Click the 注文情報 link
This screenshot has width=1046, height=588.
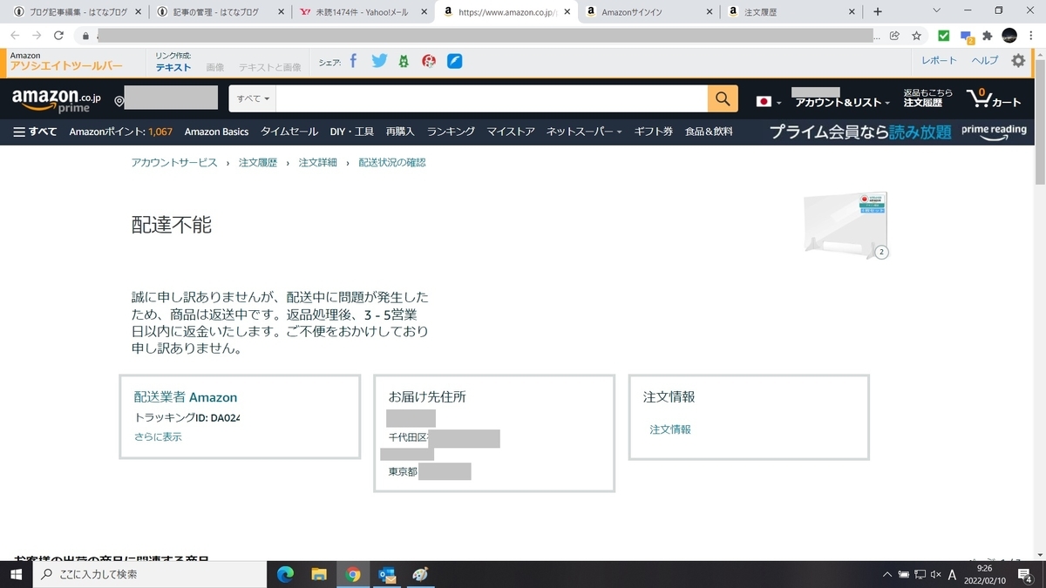pyautogui.click(x=669, y=429)
